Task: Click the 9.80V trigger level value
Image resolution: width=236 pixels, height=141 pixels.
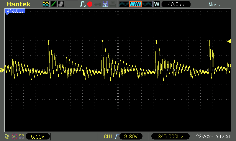Action: point(131,137)
